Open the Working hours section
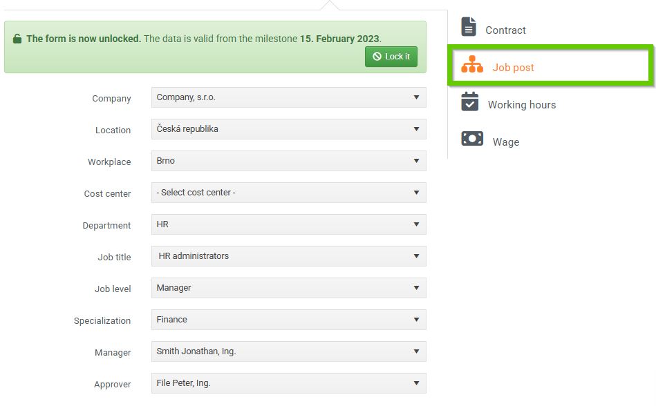656x406 pixels. [x=521, y=105]
